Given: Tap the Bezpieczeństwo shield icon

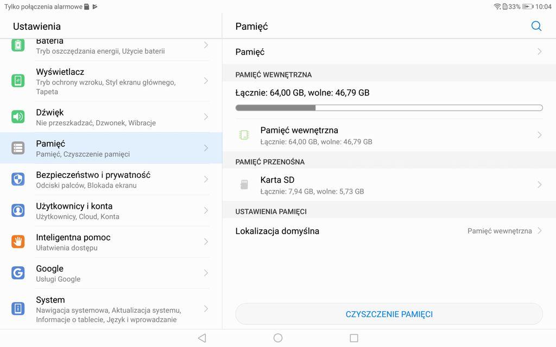Looking at the screenshot, I should pos(18,179).
